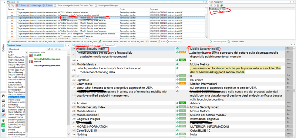This screenshot has height=138, width=296.
Task: Open the Projects view icon
Action: [3, 100]
